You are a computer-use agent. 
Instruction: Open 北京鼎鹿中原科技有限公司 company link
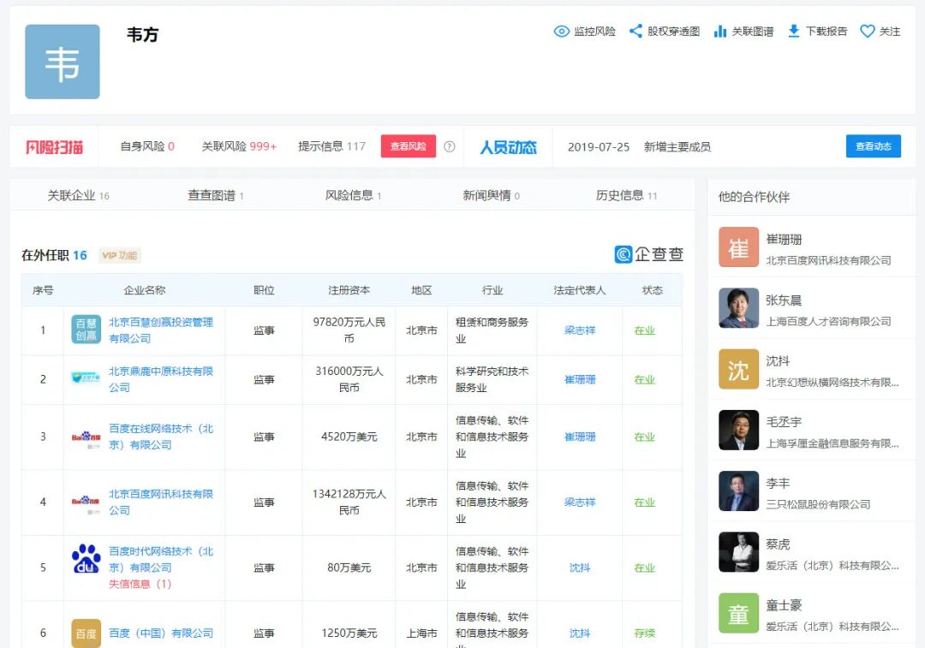click(x=160, y=379)
